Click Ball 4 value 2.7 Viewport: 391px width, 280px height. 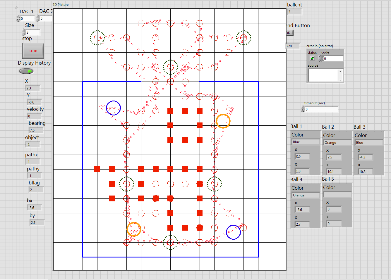coord(302,224)
